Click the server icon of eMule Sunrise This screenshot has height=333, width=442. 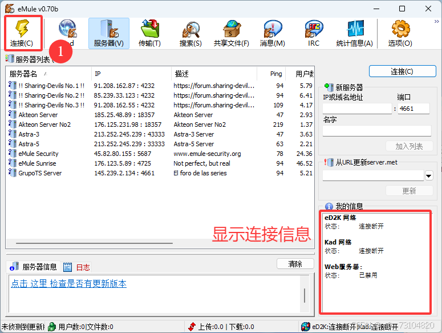coord(12,163)
